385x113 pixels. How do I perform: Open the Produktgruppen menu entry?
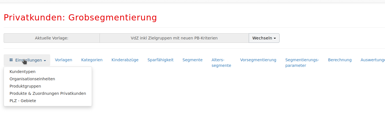25,86
